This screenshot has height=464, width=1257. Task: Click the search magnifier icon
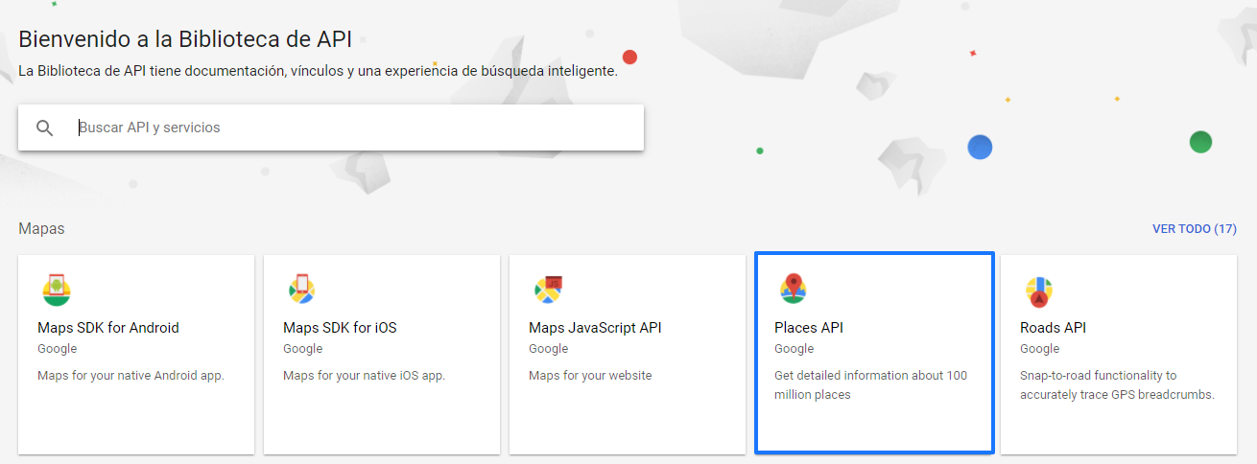click(44, 128)
